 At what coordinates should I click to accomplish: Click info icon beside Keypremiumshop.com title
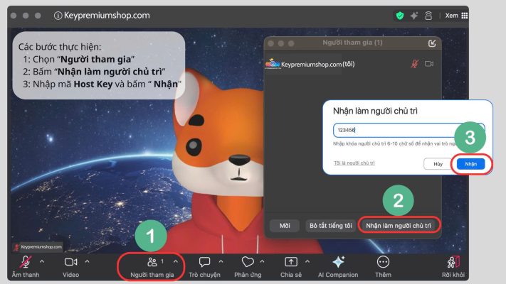point(58,16)
